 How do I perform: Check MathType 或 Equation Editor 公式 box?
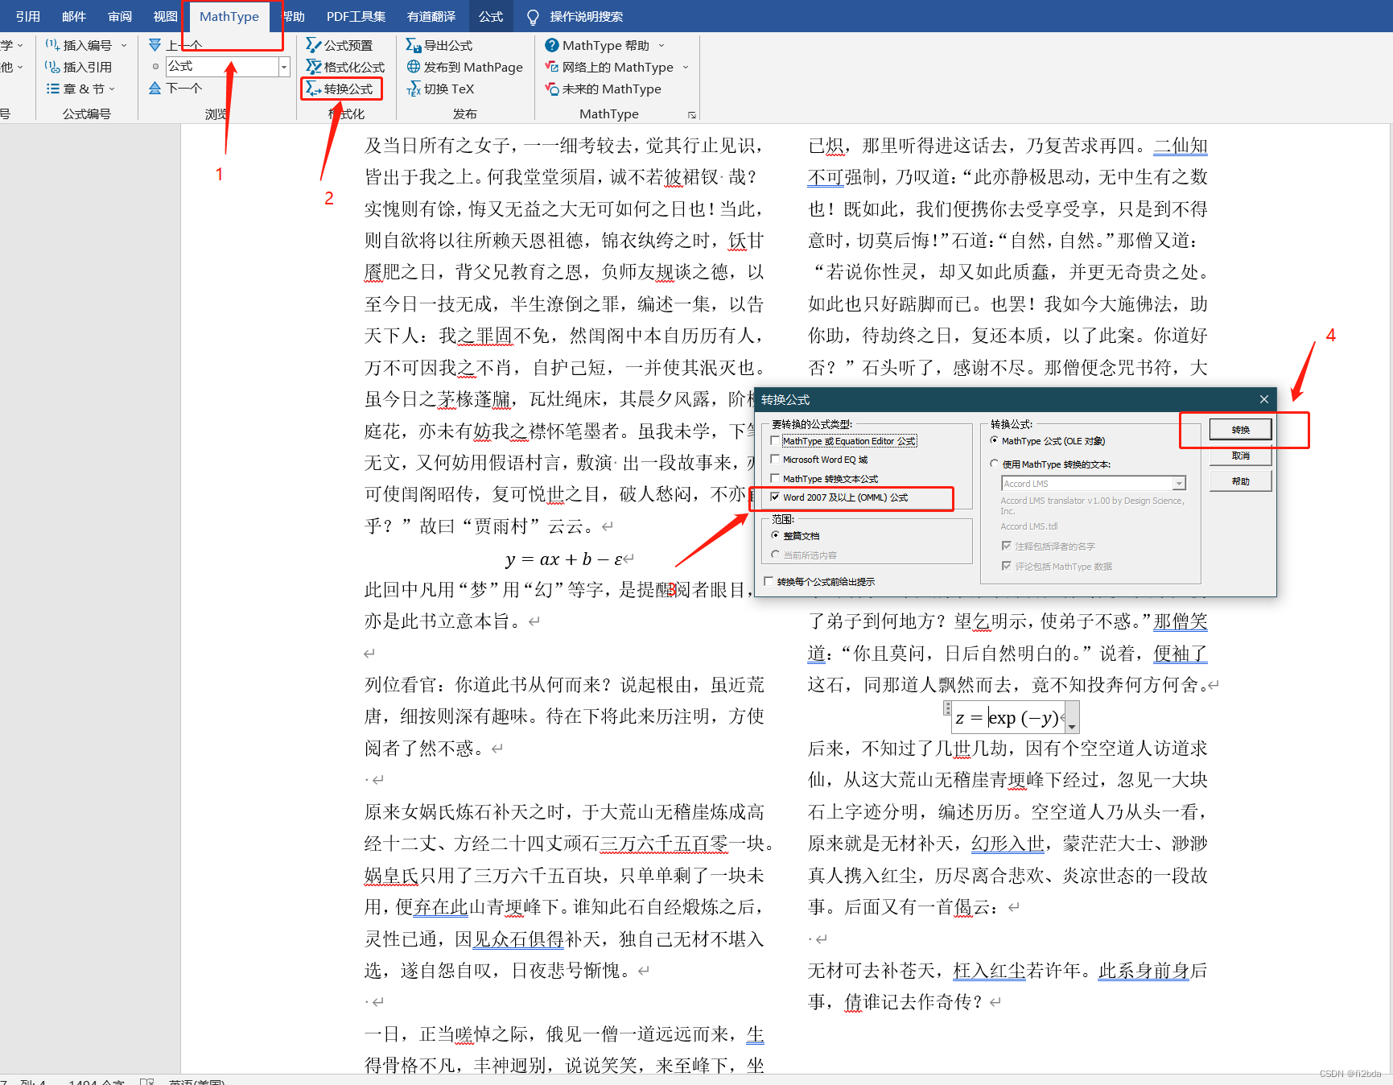[x=775, y=440]
